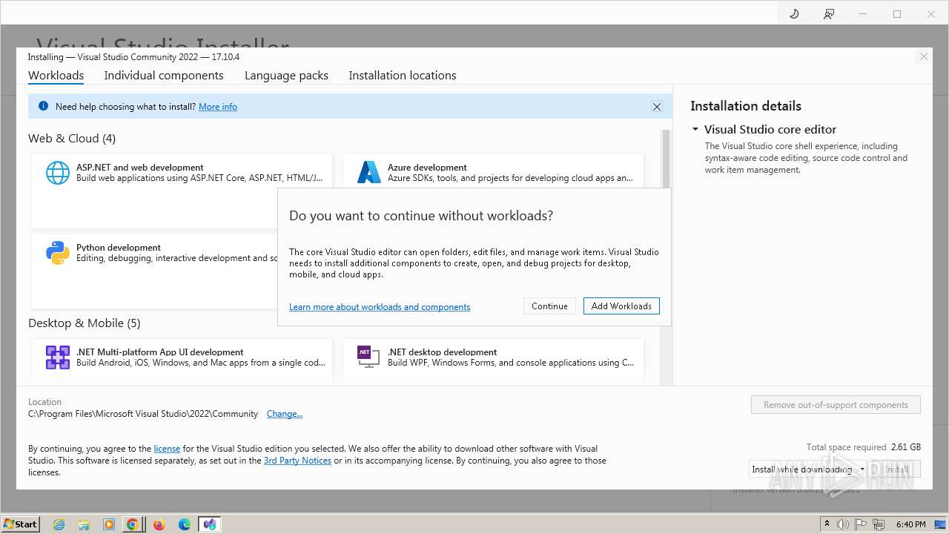Open Microsoft Edge from taskbar
949x534 pixels.
click(x=185, y=524)
